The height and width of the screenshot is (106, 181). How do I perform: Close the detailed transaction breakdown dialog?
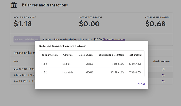pyautogui.click(x=141, y=84)
